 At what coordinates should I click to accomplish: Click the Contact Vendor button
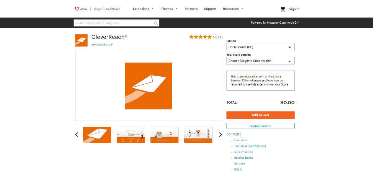pos(260,126)
